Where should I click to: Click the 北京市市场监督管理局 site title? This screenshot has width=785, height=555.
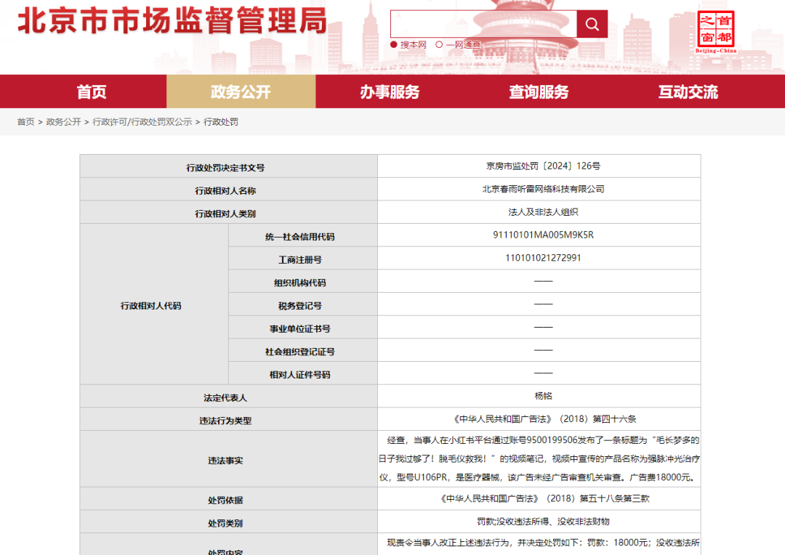[172, 21]
